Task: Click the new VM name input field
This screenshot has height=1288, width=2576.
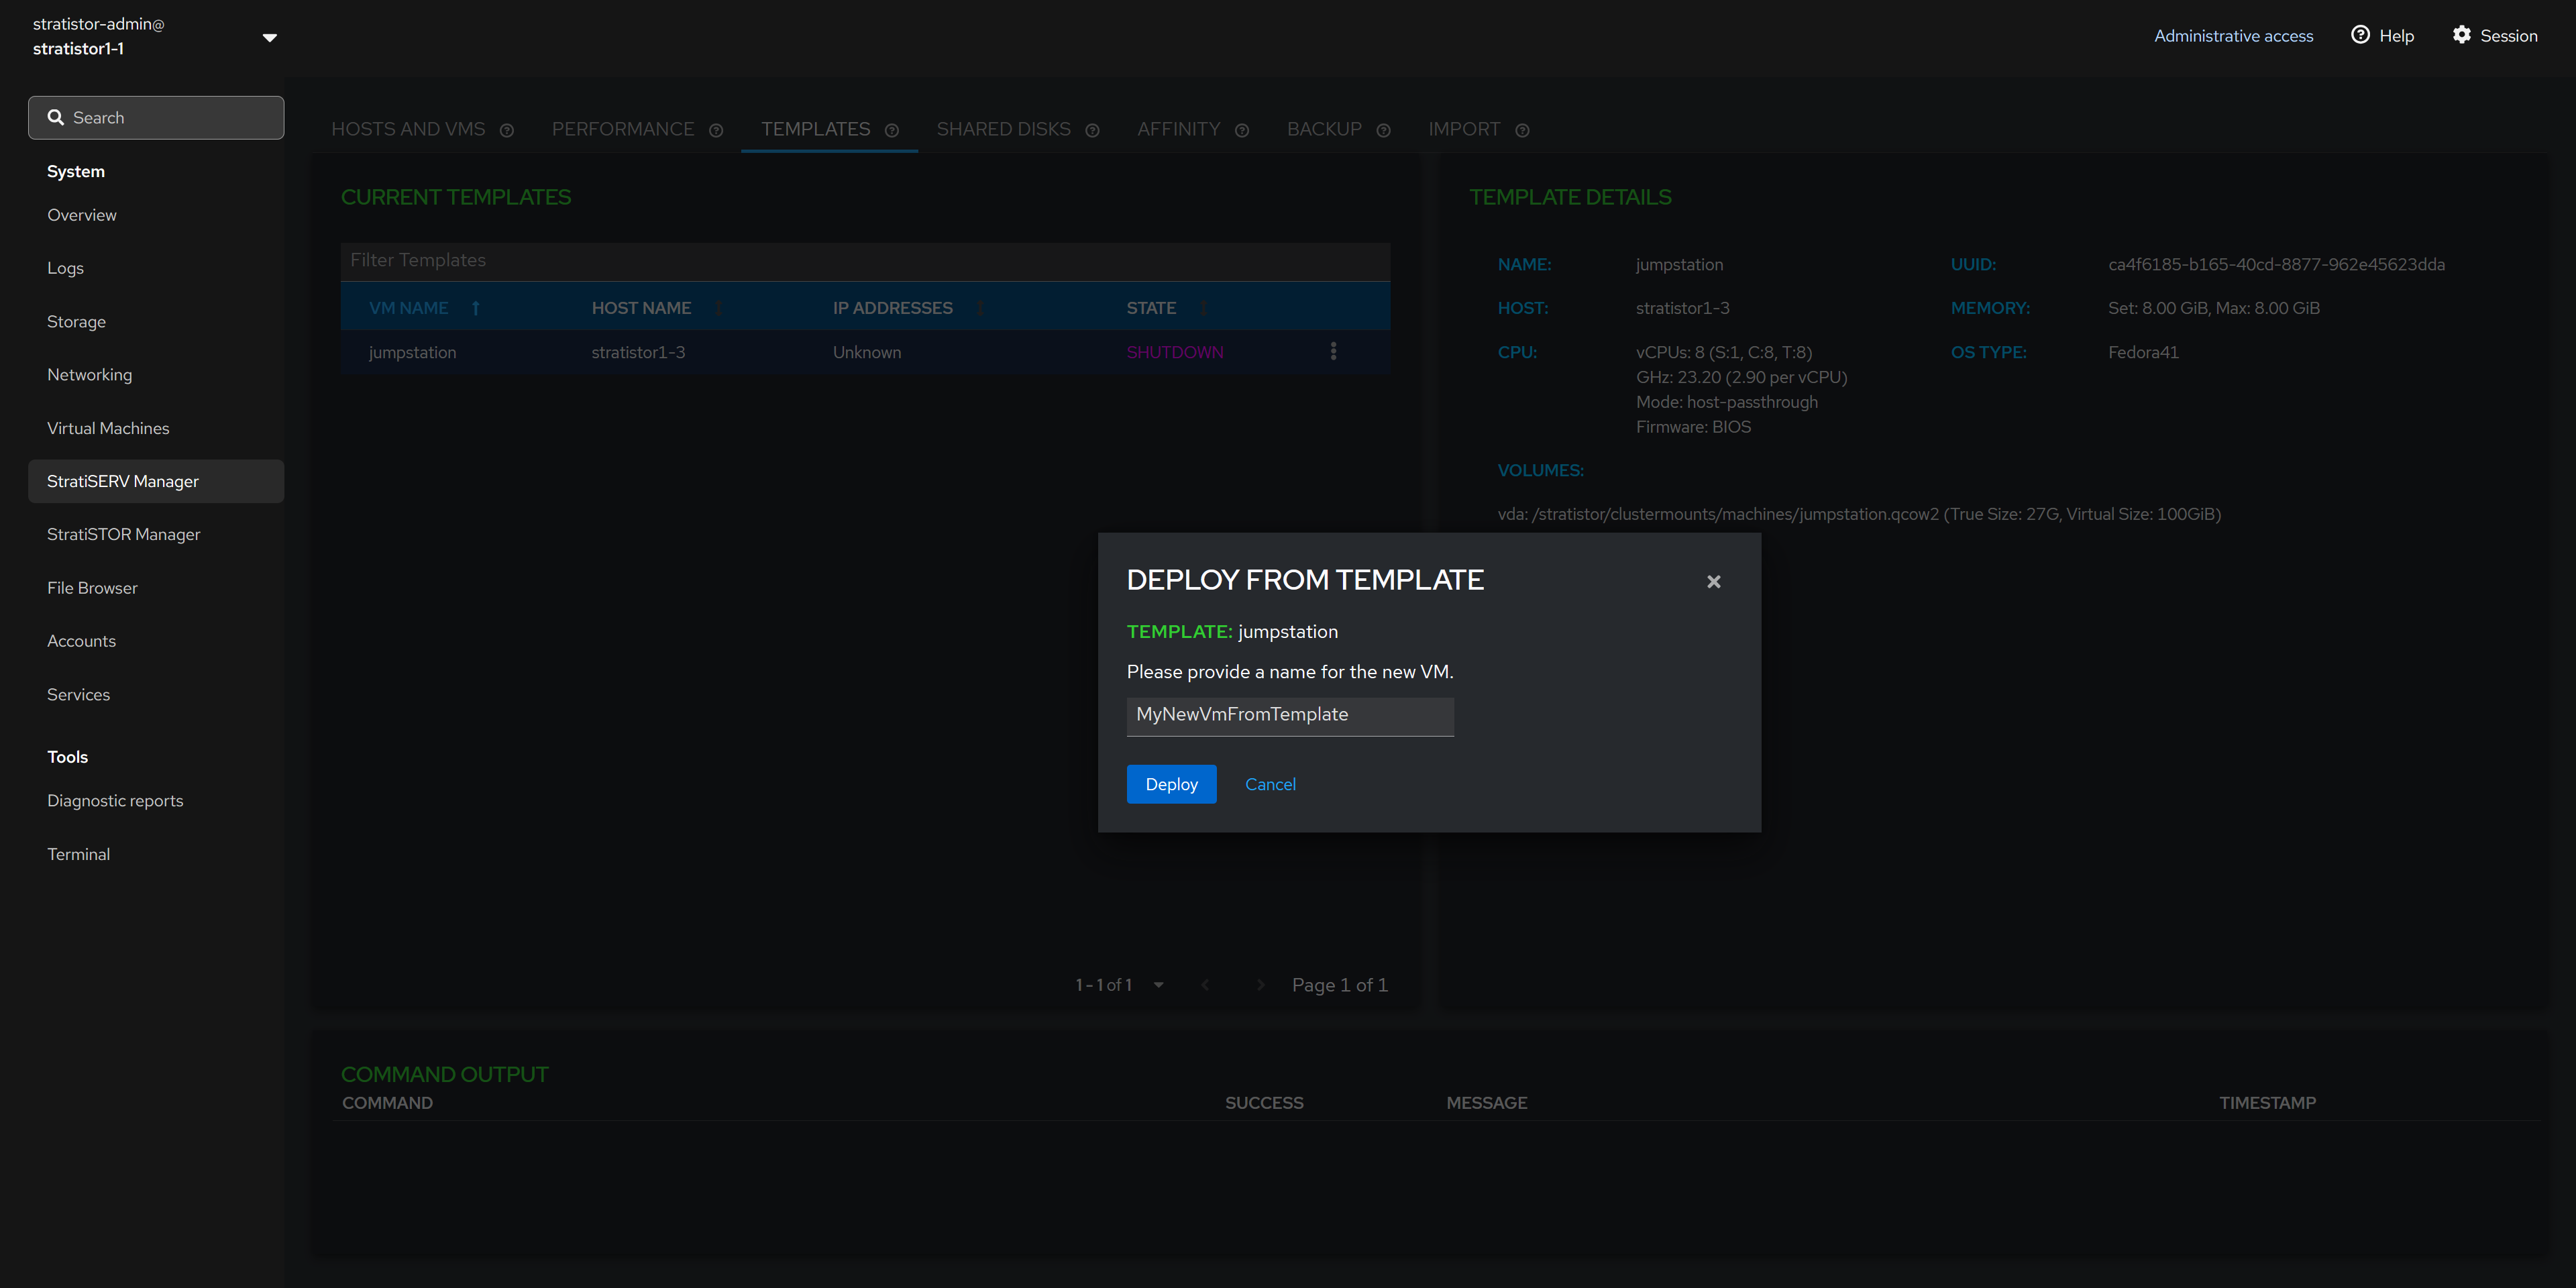Action: [x=1289, y=715]
